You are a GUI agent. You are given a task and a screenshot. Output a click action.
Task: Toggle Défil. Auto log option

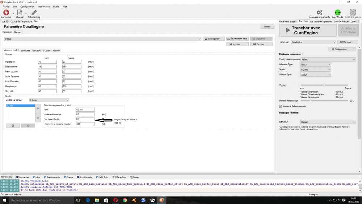[x=102, y=177]
